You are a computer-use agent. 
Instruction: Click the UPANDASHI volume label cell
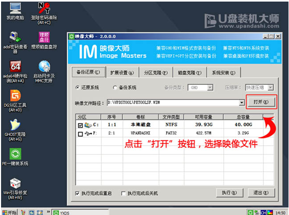141,133
